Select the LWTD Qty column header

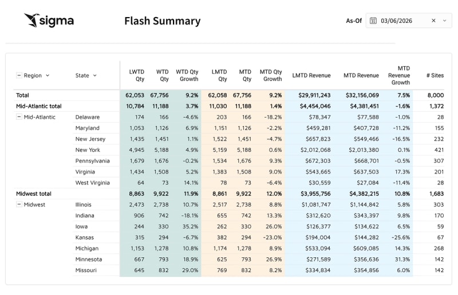click(x=136, y=75)
